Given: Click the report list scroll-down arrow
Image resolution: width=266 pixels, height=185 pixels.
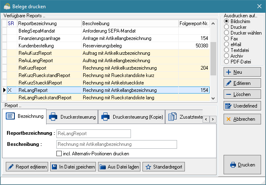Looking at the screenshot, I should pyautogui.click(x=213, y=98).
